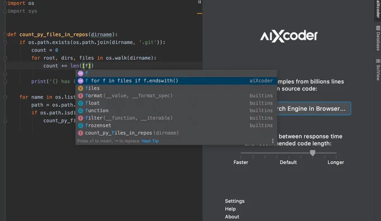Select the 'format(__value, __format_spec)' completion

click(176, 96)
